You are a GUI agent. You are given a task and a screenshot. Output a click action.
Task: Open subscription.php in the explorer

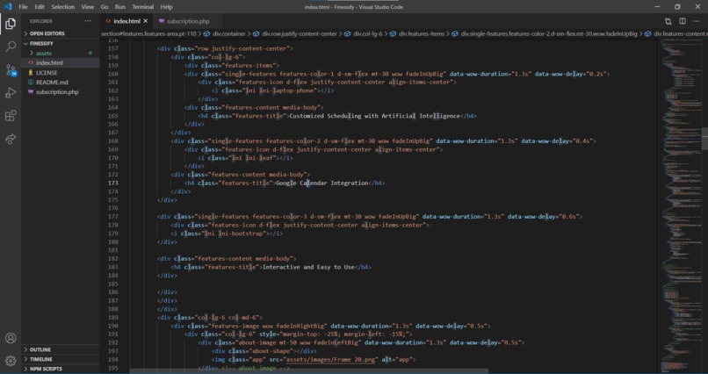(61, 92)
